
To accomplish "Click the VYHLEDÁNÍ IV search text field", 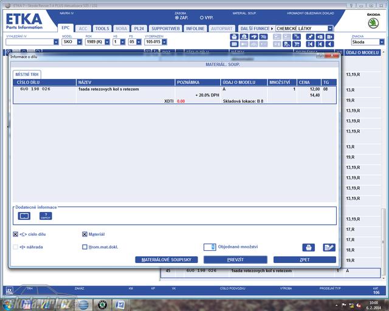I will tap(30, 42).
